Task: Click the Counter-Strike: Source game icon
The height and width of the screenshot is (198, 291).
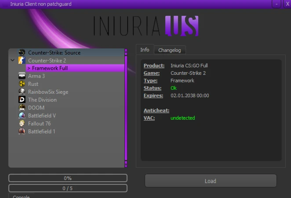Action: coord(22,52)
